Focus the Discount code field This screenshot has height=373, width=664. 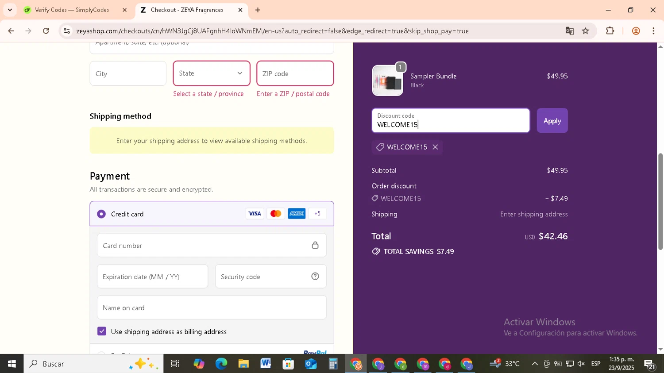451,120
